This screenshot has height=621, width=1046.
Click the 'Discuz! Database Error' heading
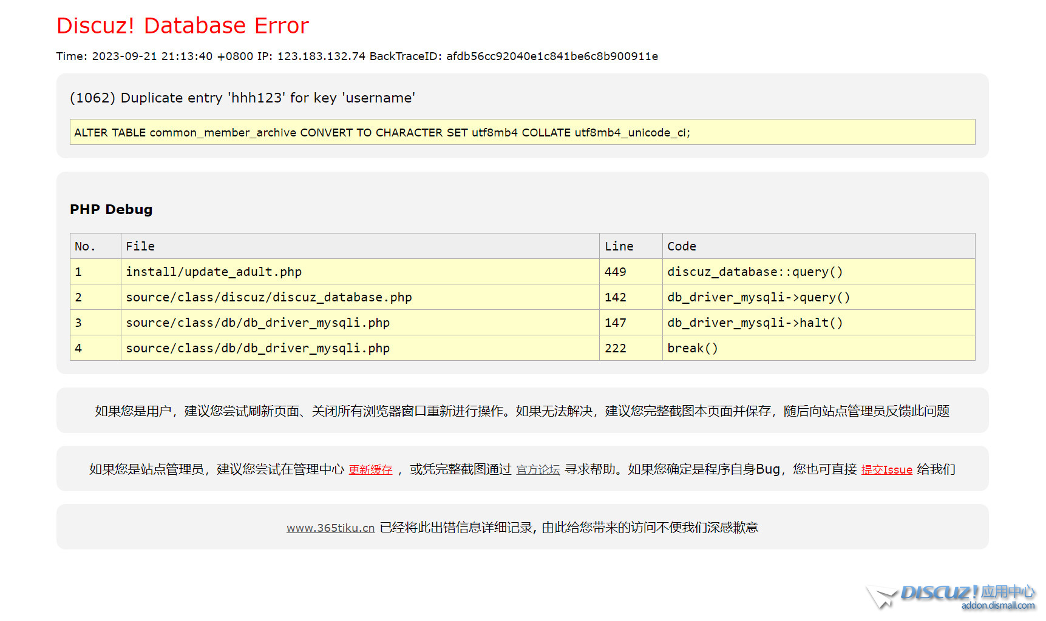[x=183, y=25]
